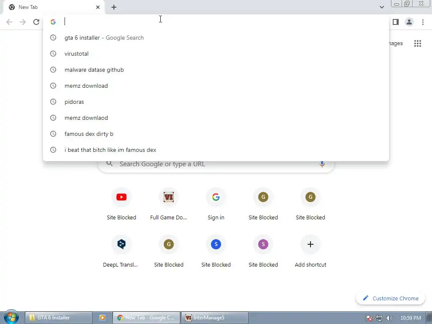Image resolution: width=432 pixels, height=324 pixels.
Task: Open the Full Game Do... shortcut
Action: [169, 204]
